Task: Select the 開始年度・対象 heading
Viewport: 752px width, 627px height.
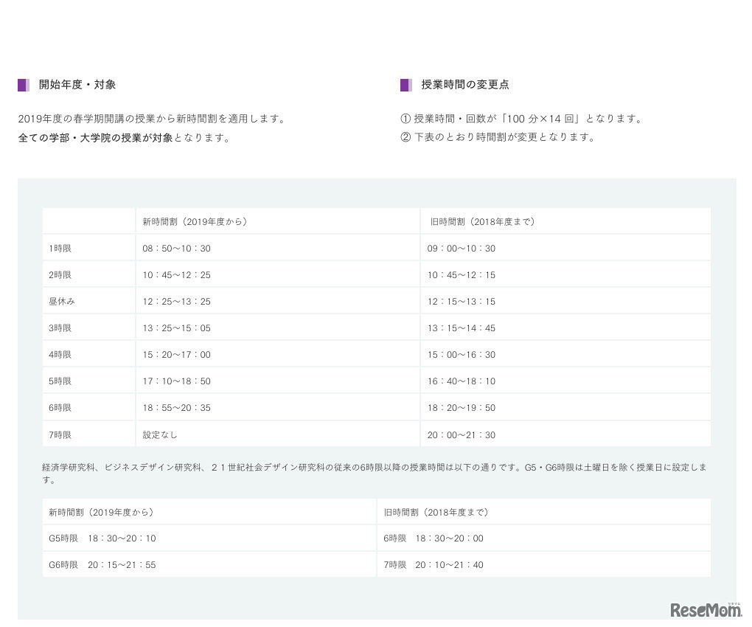Action: click(77, 85)
